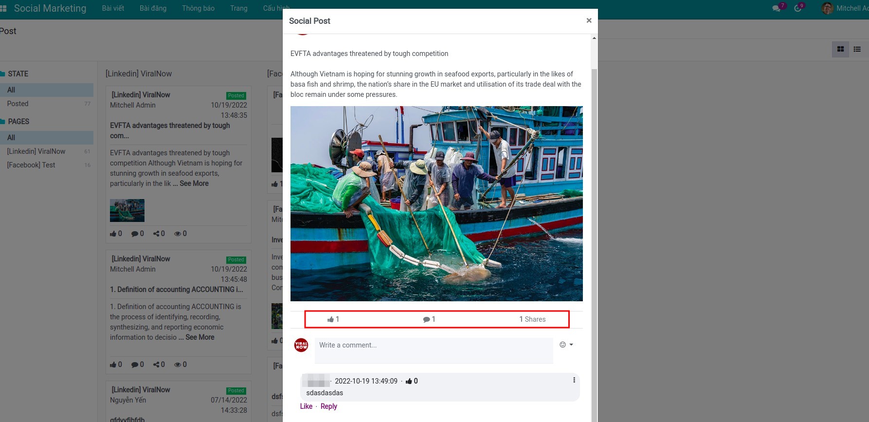Click the fishing boat post image
This screenshot has width=869, height=422.
pyautogui.click(x=436, y=203)
